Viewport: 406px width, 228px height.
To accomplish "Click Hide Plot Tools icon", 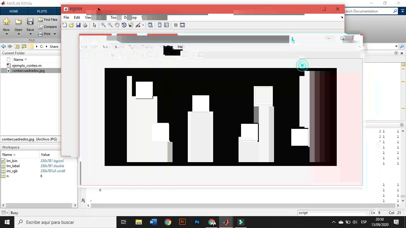I will click(x=175, y=25).
